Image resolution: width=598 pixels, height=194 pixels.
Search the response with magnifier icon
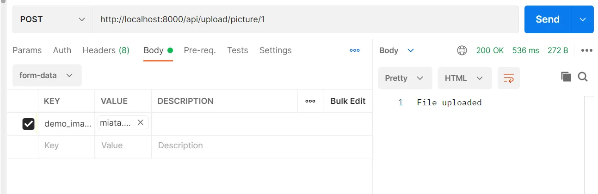pos(583,77)
